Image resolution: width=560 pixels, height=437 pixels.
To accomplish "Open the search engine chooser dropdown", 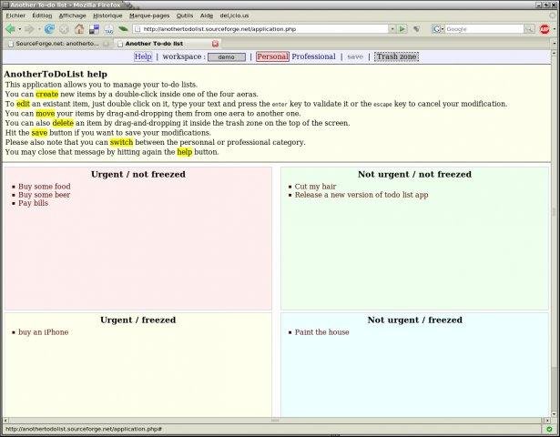I will (443, 29).
